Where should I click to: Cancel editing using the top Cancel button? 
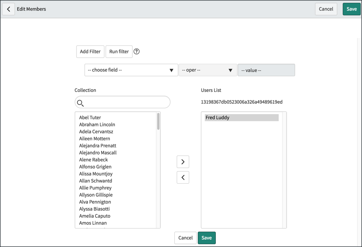coord(326,9)
